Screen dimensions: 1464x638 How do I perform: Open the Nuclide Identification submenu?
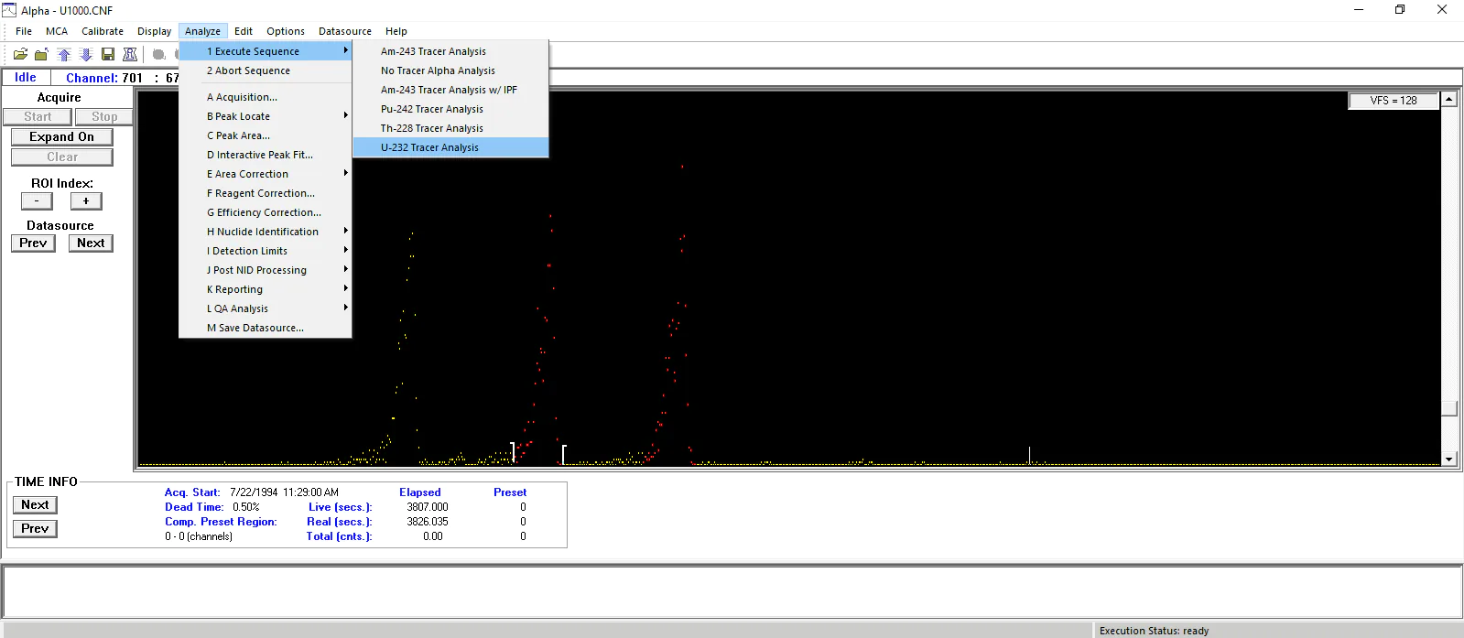pos(266,232)
